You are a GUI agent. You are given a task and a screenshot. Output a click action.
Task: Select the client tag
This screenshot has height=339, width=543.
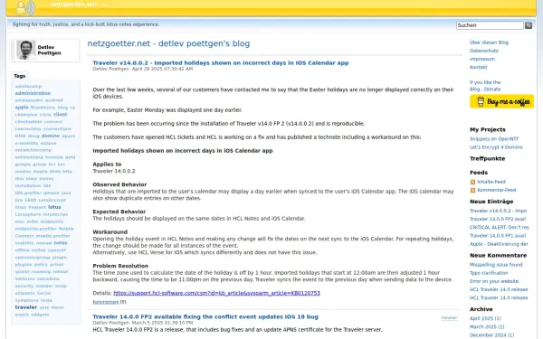(60, 115)
